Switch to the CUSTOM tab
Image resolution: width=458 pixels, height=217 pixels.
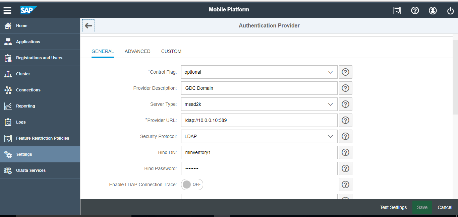(x=171, y=51)
